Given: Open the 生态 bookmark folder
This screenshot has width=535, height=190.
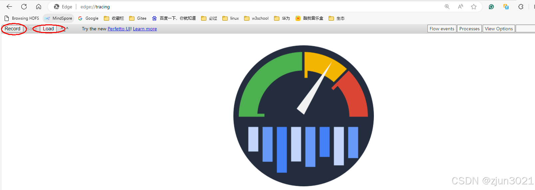Looking at the screenshot, I should [337, 18].
